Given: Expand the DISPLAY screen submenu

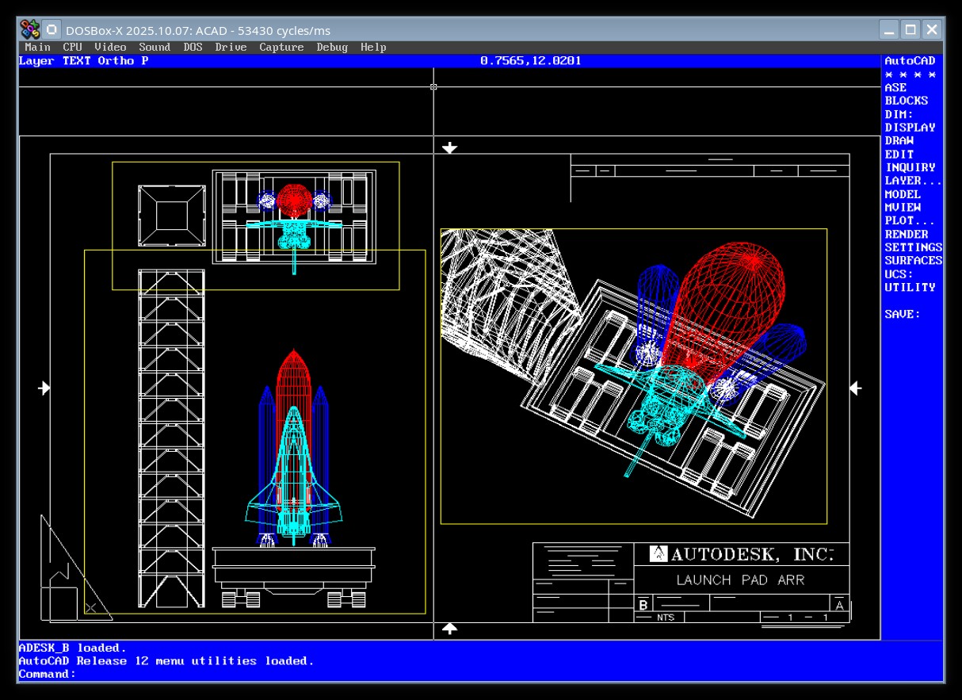Looking at the screenshot, I should pyautogui.click(x=909, y=128).
